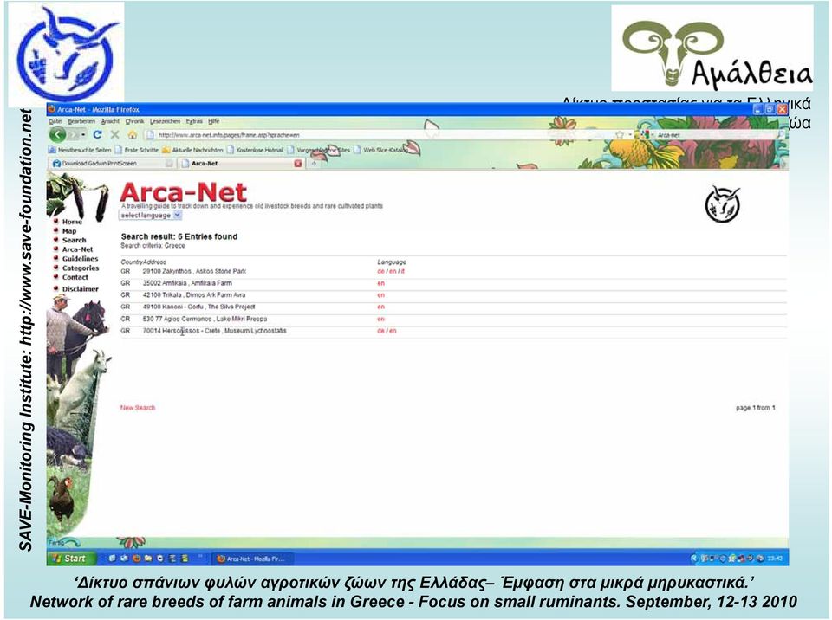Open Aktuelle Nachrichten bookmark
Image resolution: width=832 pixels, height=620 pixels.
click(193, 150)
